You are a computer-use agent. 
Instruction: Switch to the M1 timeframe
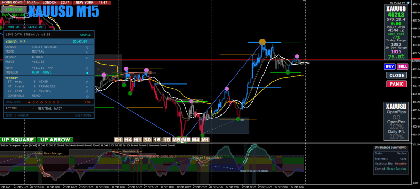(205, 140)
